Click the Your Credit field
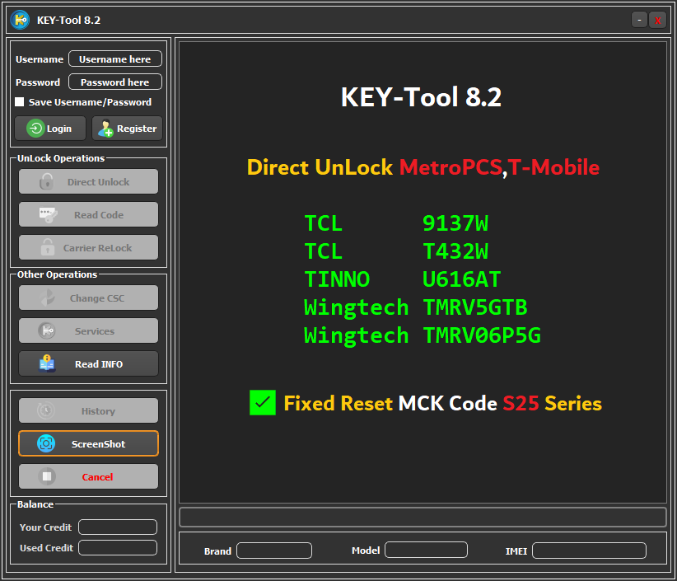677x581 pixels. tap(118, 527)
